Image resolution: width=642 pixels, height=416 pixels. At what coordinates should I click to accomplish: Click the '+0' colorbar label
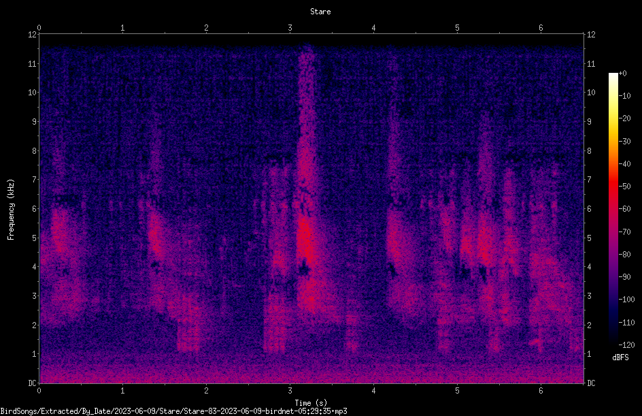pyautogui.click(x=623, y=74)
